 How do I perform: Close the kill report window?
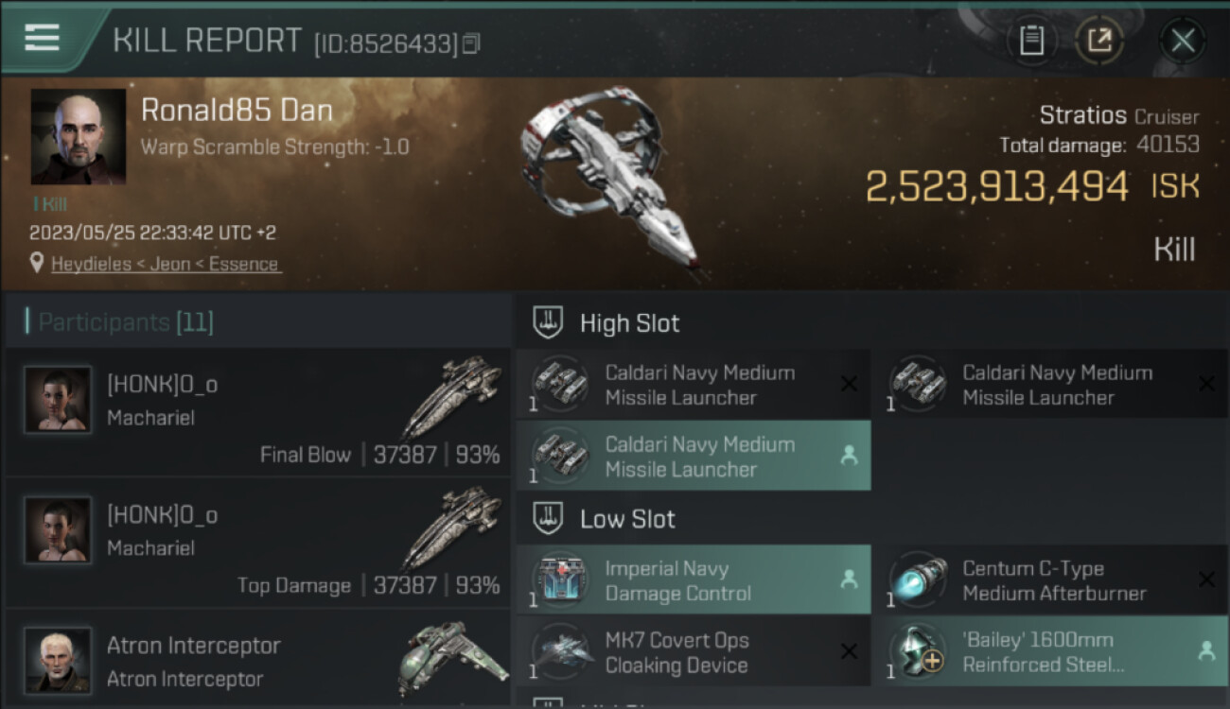tap(1183, 40)
